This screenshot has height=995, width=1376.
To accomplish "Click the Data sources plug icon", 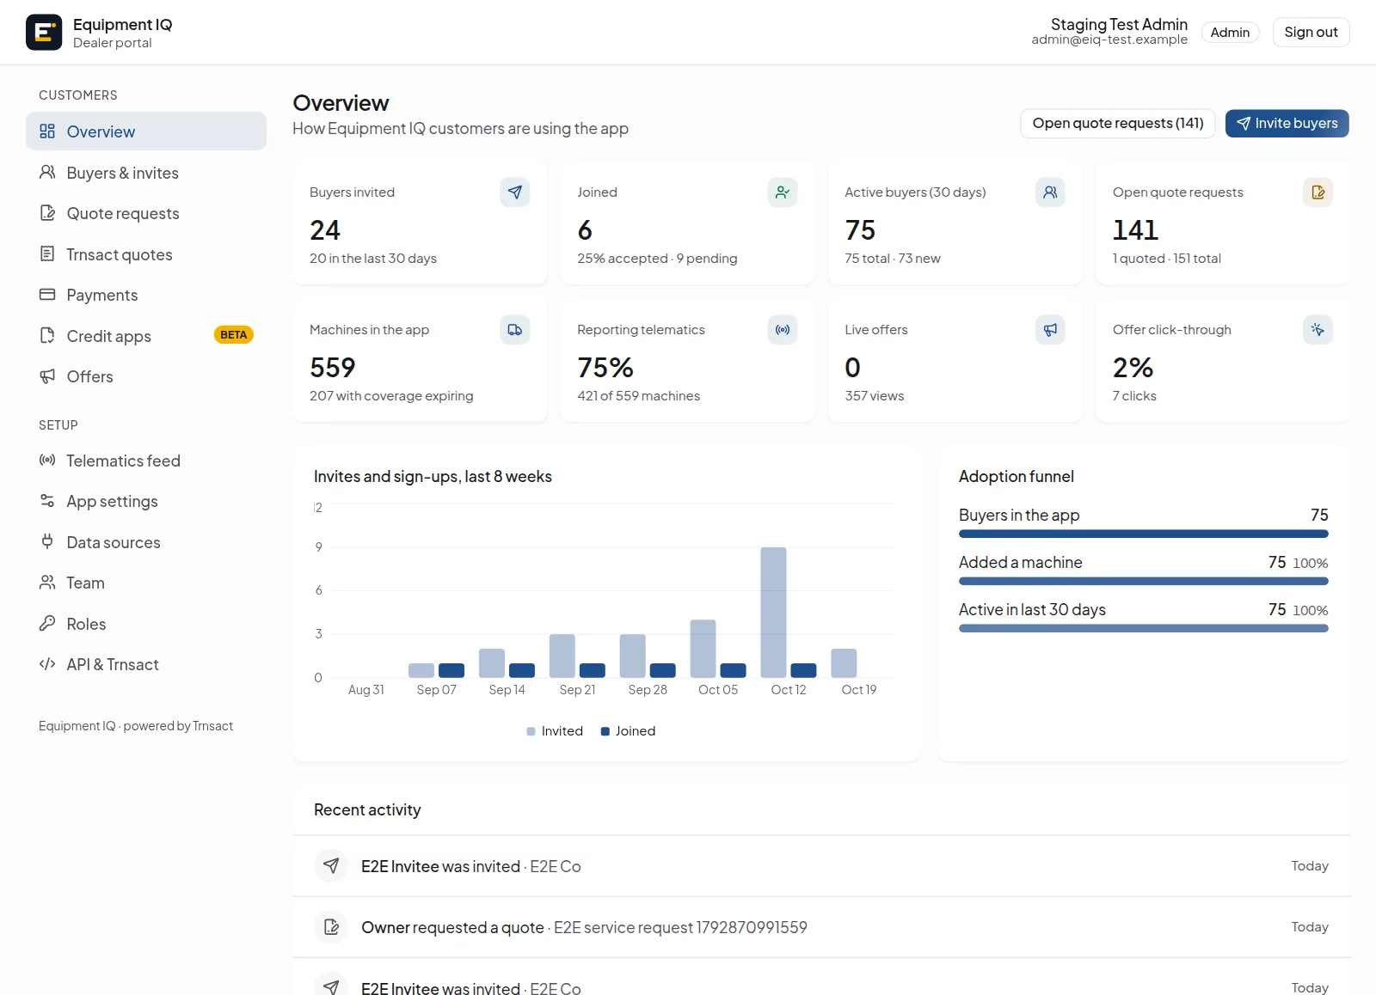I will (x=47, y=542).
